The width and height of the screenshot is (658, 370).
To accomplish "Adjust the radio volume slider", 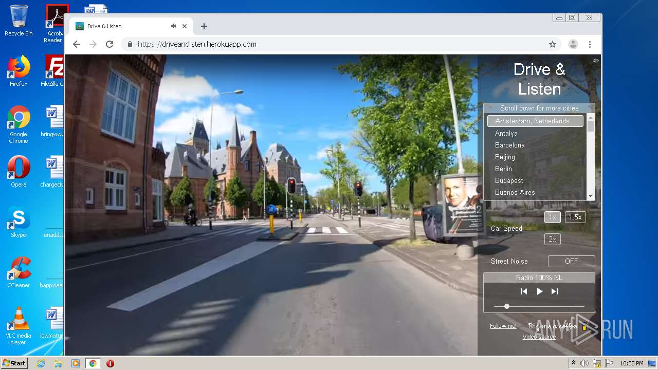I will [539, 306].
